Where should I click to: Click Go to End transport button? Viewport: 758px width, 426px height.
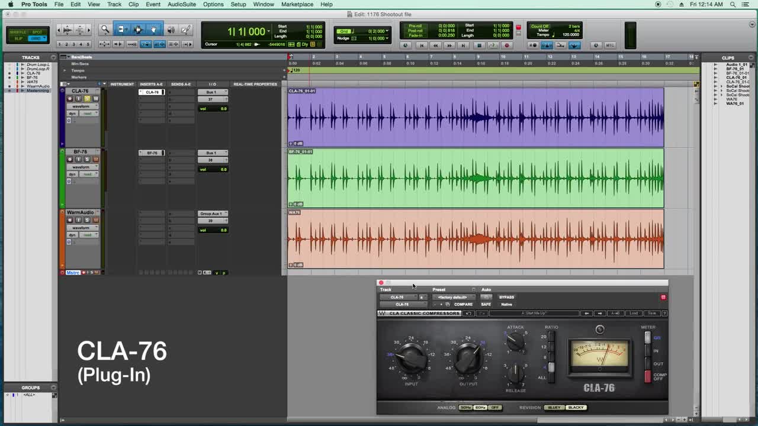pos(463,45)
